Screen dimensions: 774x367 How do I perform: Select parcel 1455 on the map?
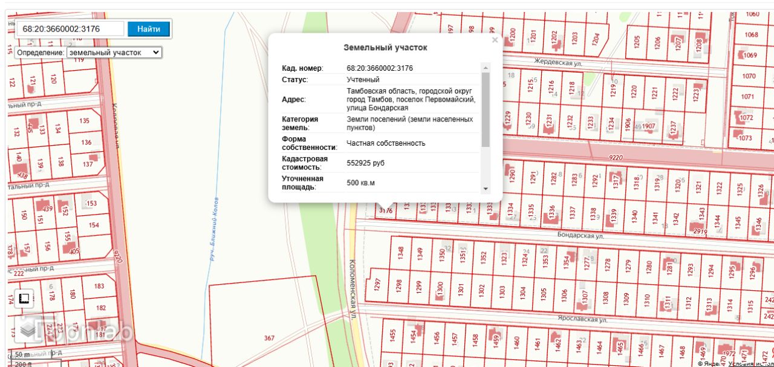pos(393,336)
